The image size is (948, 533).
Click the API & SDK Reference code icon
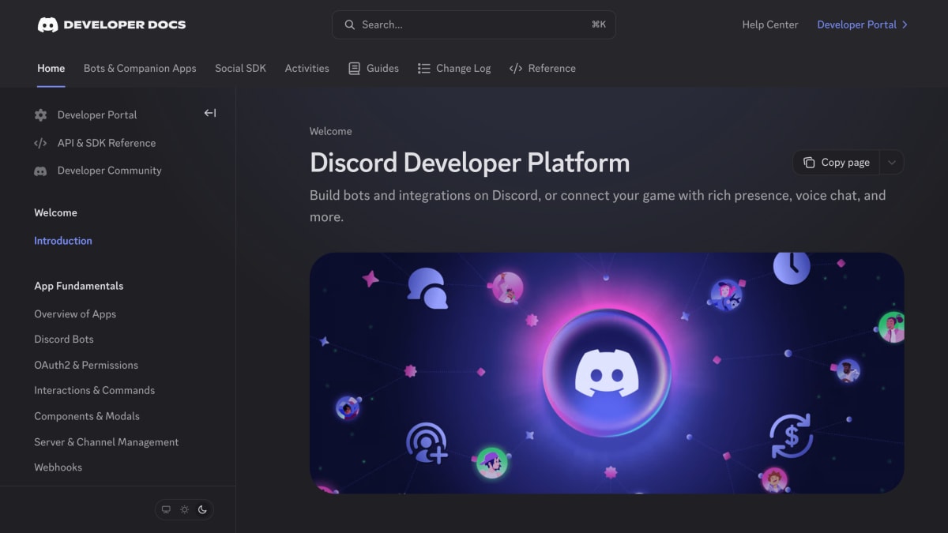pos(40,143)
